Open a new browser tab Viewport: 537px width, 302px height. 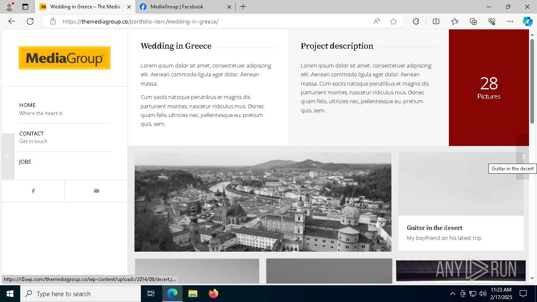tap(243, 7)
